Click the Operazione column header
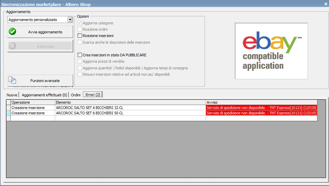 [33, 102]
